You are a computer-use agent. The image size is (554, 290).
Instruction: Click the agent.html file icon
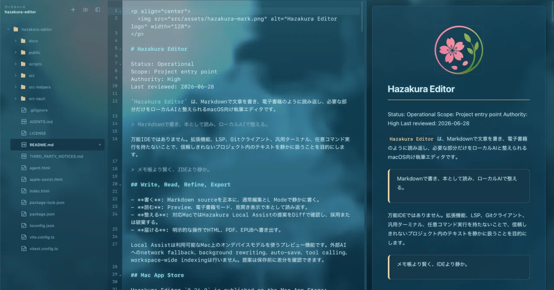click(x=24, y=168)
